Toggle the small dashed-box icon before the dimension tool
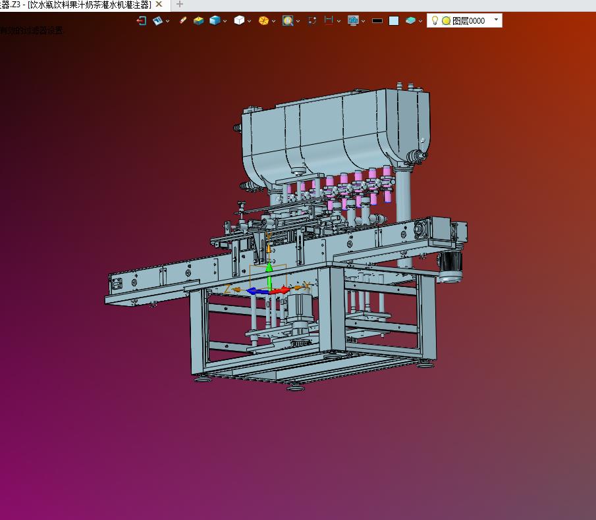Viewport: 596px width, 520px height. point(312,21)
